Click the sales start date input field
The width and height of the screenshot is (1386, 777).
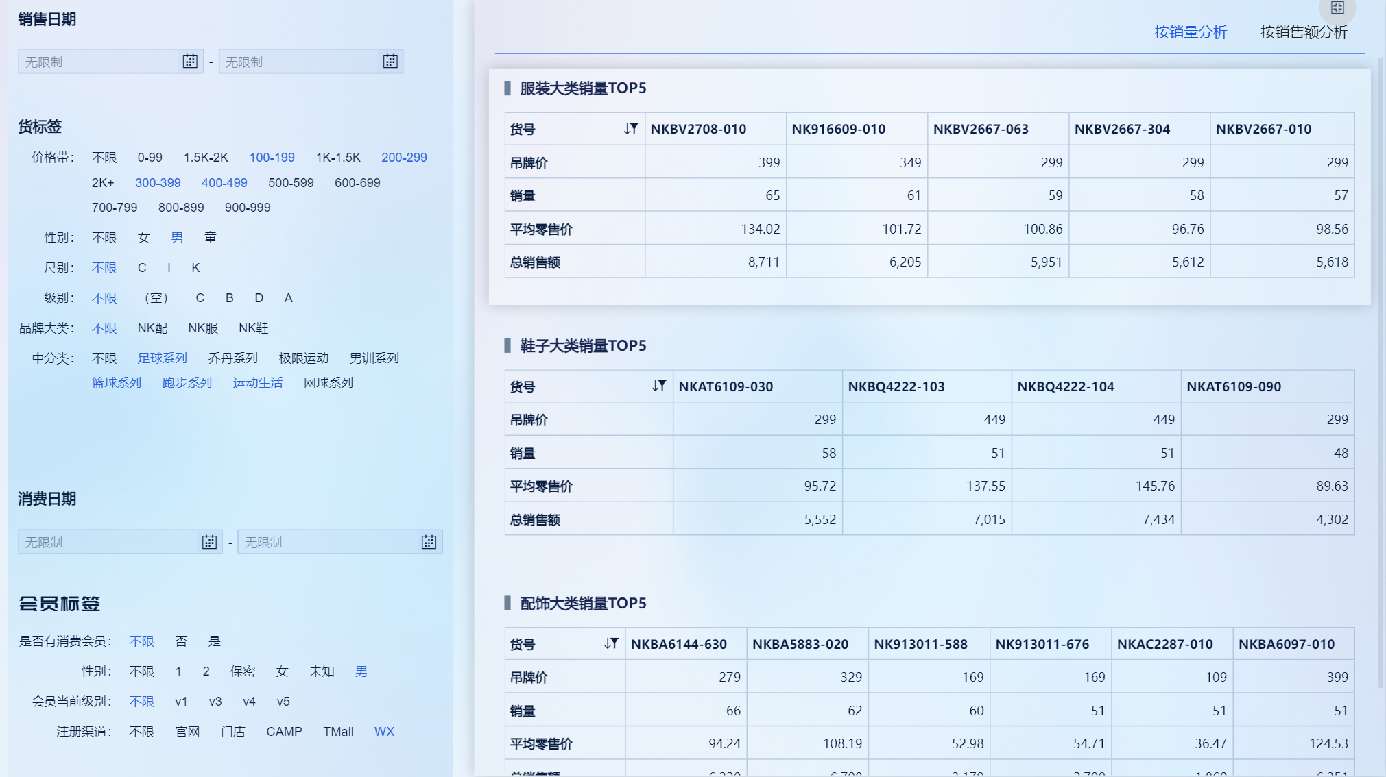99,62
